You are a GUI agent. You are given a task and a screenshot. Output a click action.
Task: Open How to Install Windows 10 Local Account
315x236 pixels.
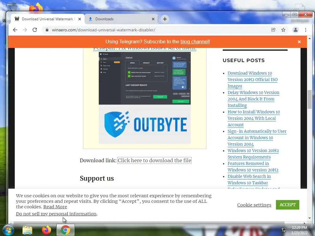[x=253, y=118]
